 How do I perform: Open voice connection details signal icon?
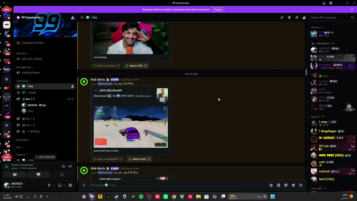point(7,166)
